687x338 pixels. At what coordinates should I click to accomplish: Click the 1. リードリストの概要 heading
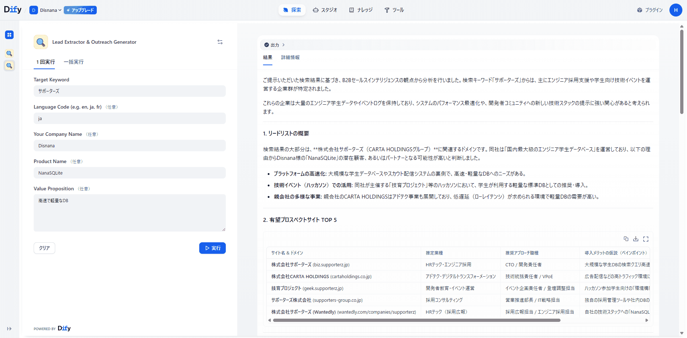tap(286, 133)
